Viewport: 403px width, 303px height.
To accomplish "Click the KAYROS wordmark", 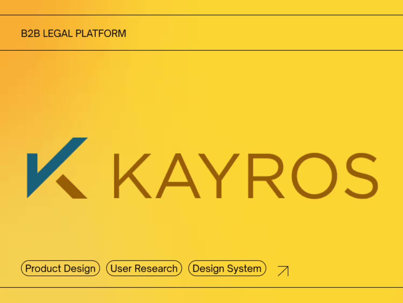I will tap(246, 176).
